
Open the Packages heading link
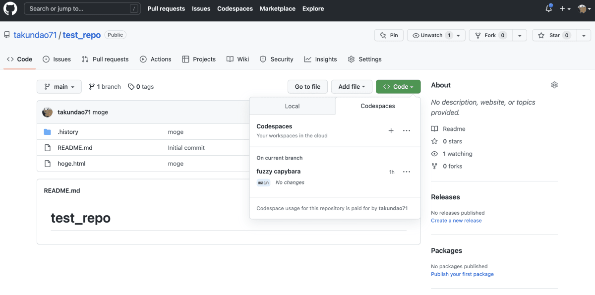[446, 250]
